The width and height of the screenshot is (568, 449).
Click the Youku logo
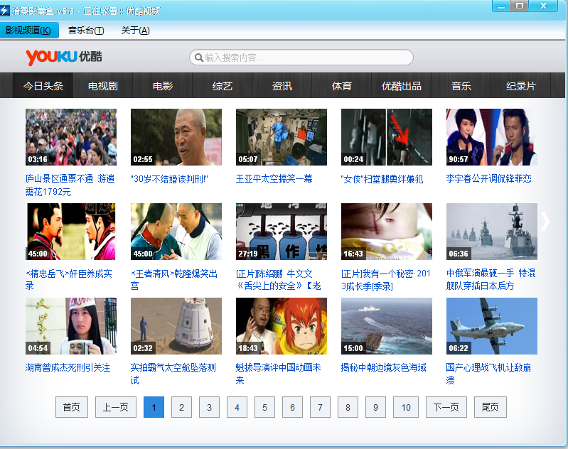click(63, 57)
